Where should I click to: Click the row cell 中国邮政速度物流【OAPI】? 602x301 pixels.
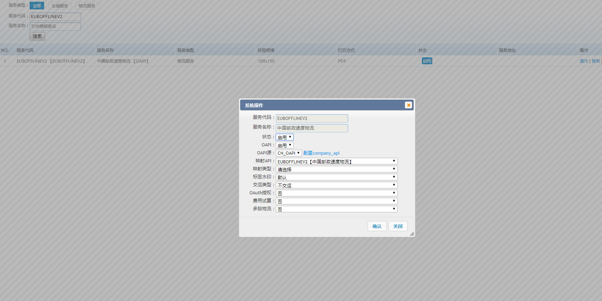point(123,61)
